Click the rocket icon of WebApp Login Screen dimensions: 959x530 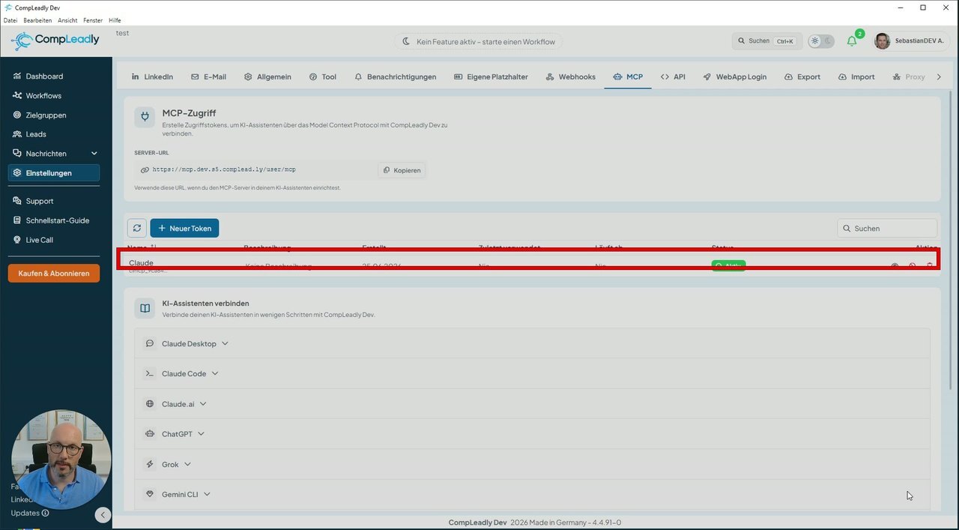[707, 76]
